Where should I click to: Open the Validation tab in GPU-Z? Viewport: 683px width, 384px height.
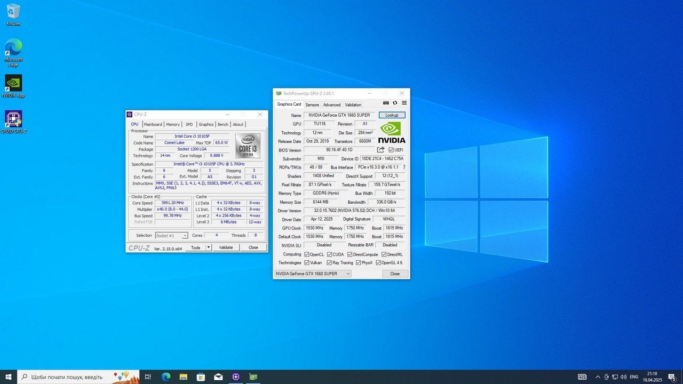click(x=353, y=105)
